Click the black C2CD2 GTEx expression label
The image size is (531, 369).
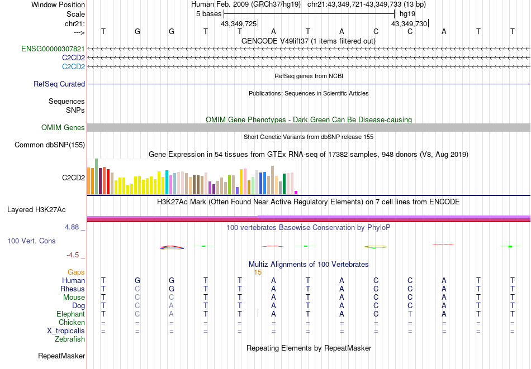click(x=73, y=178)
